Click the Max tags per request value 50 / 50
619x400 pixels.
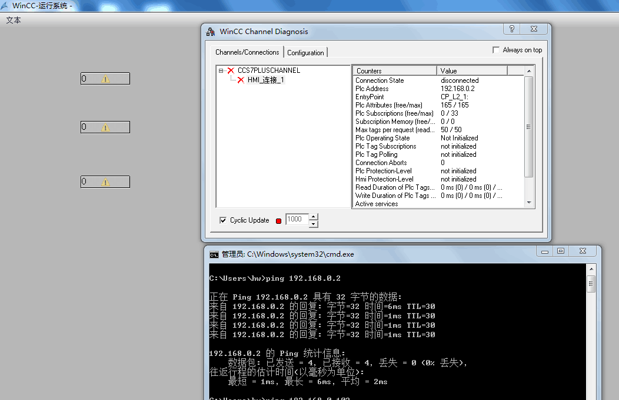click(x=451, y=130)
